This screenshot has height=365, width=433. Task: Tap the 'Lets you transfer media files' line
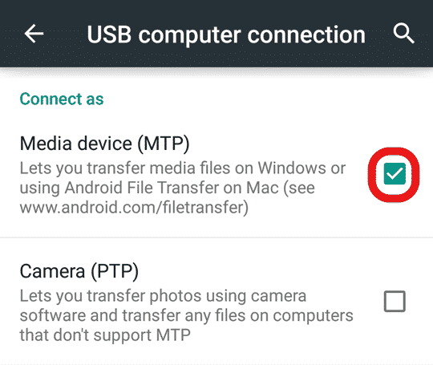coord(183,168)
